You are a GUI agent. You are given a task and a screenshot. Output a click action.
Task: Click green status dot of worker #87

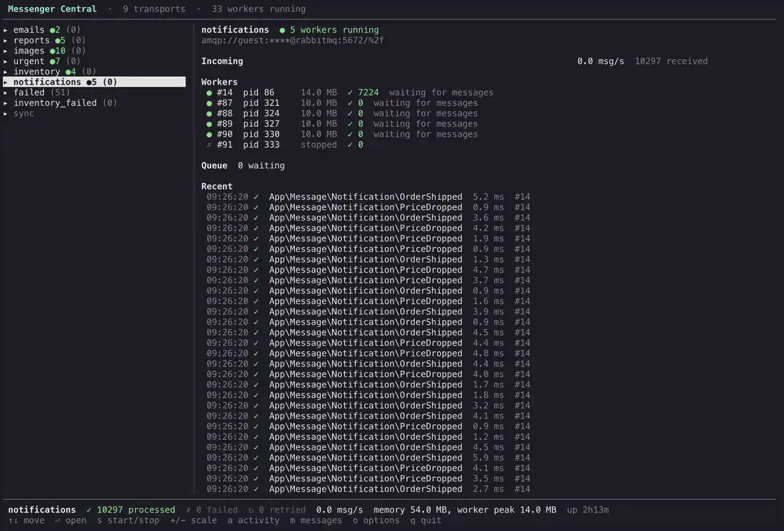point(209,103)
